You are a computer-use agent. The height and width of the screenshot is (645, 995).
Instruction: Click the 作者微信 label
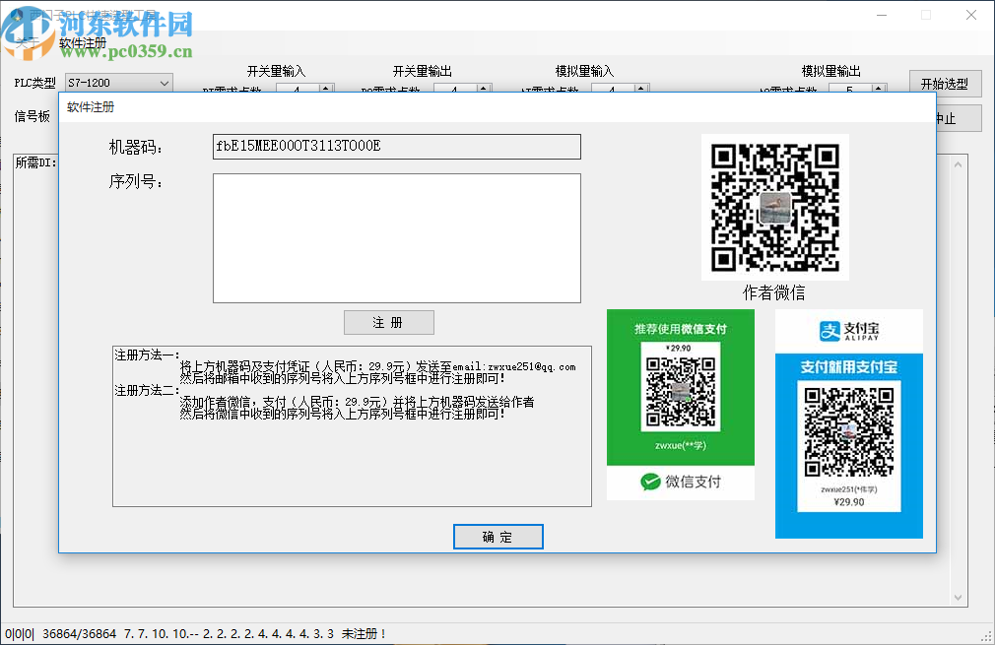pos(774,292)
